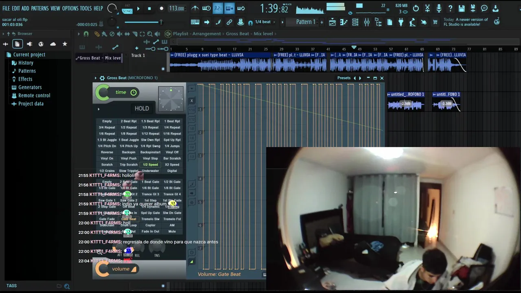Open the EDIT menu
This screenshot has width=521, height=293.
pos(16,8)
